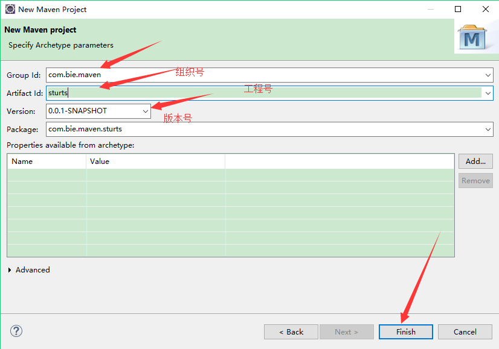Open the Artifact Id dropdown arrow
This screenshot has height=349, width=499.
[488, 93]
